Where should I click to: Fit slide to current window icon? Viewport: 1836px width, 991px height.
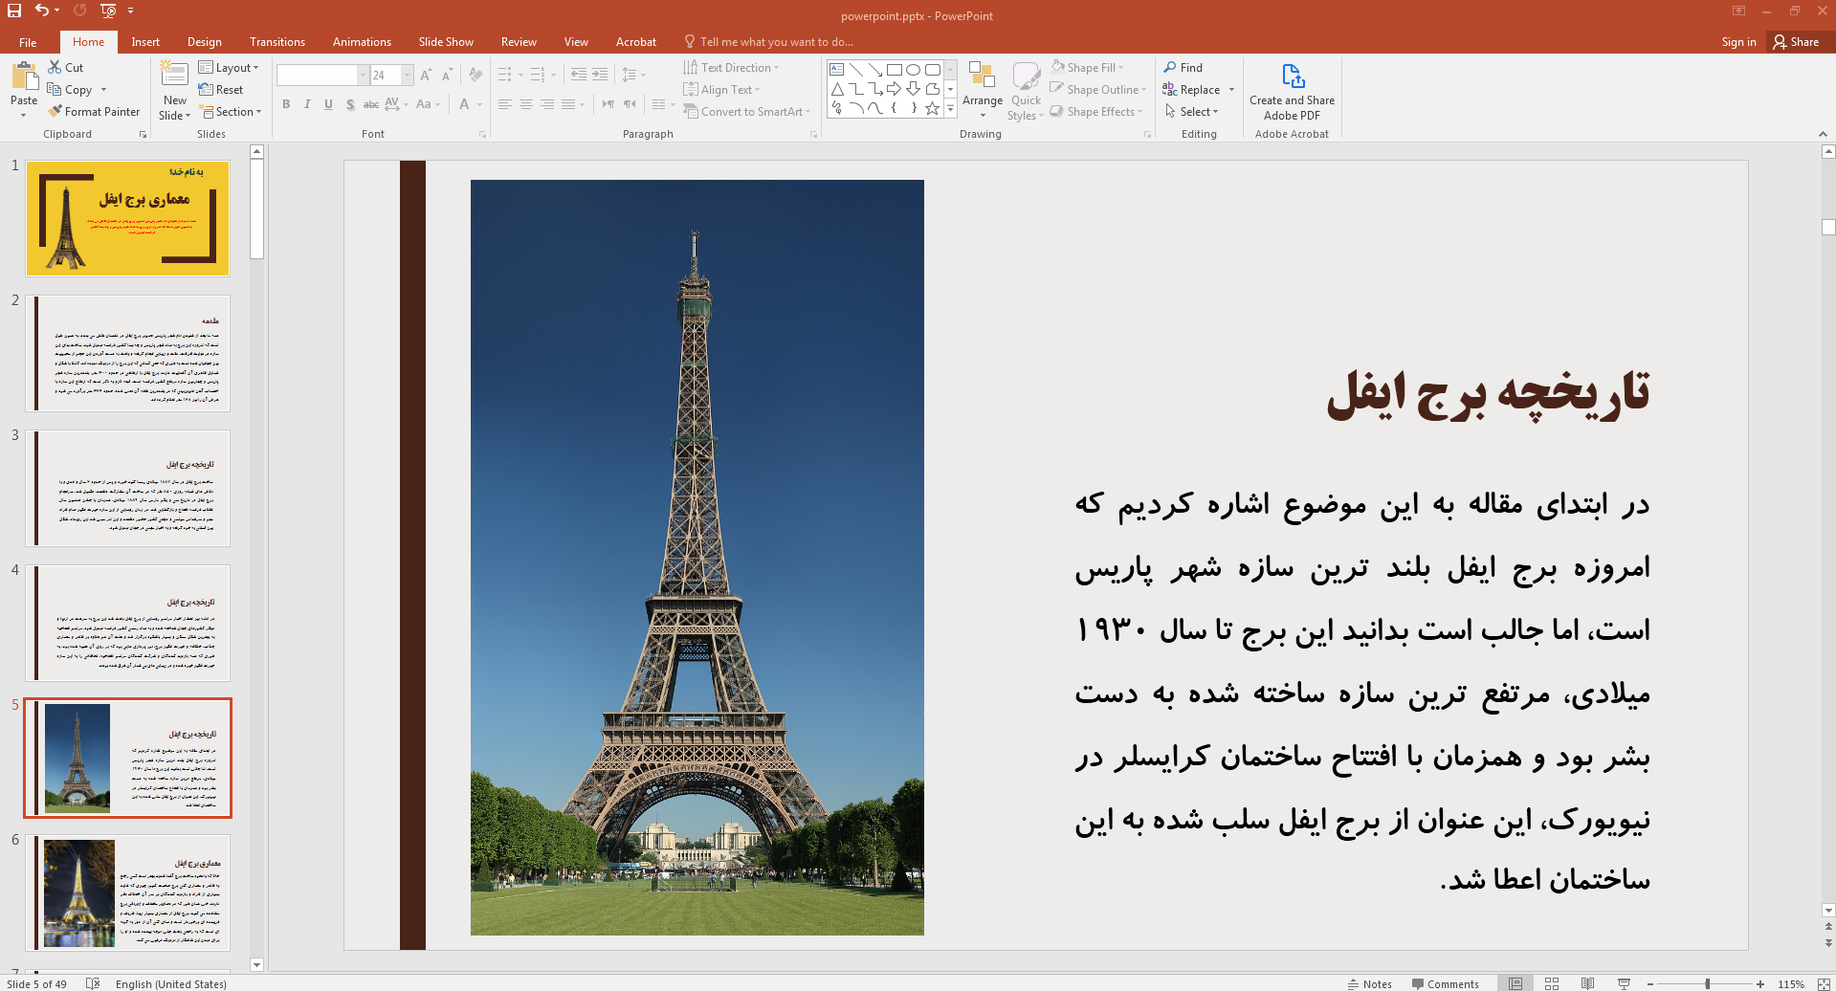coord(1824,983)
